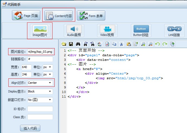Image resolution: width=187 pixels, height=133 pixels.
Task: Switch to the Form 表单 tab
Action: [91, 15]
